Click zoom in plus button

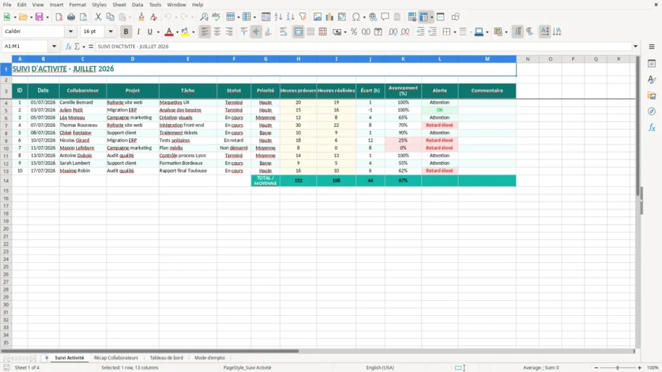pos(639,367)
